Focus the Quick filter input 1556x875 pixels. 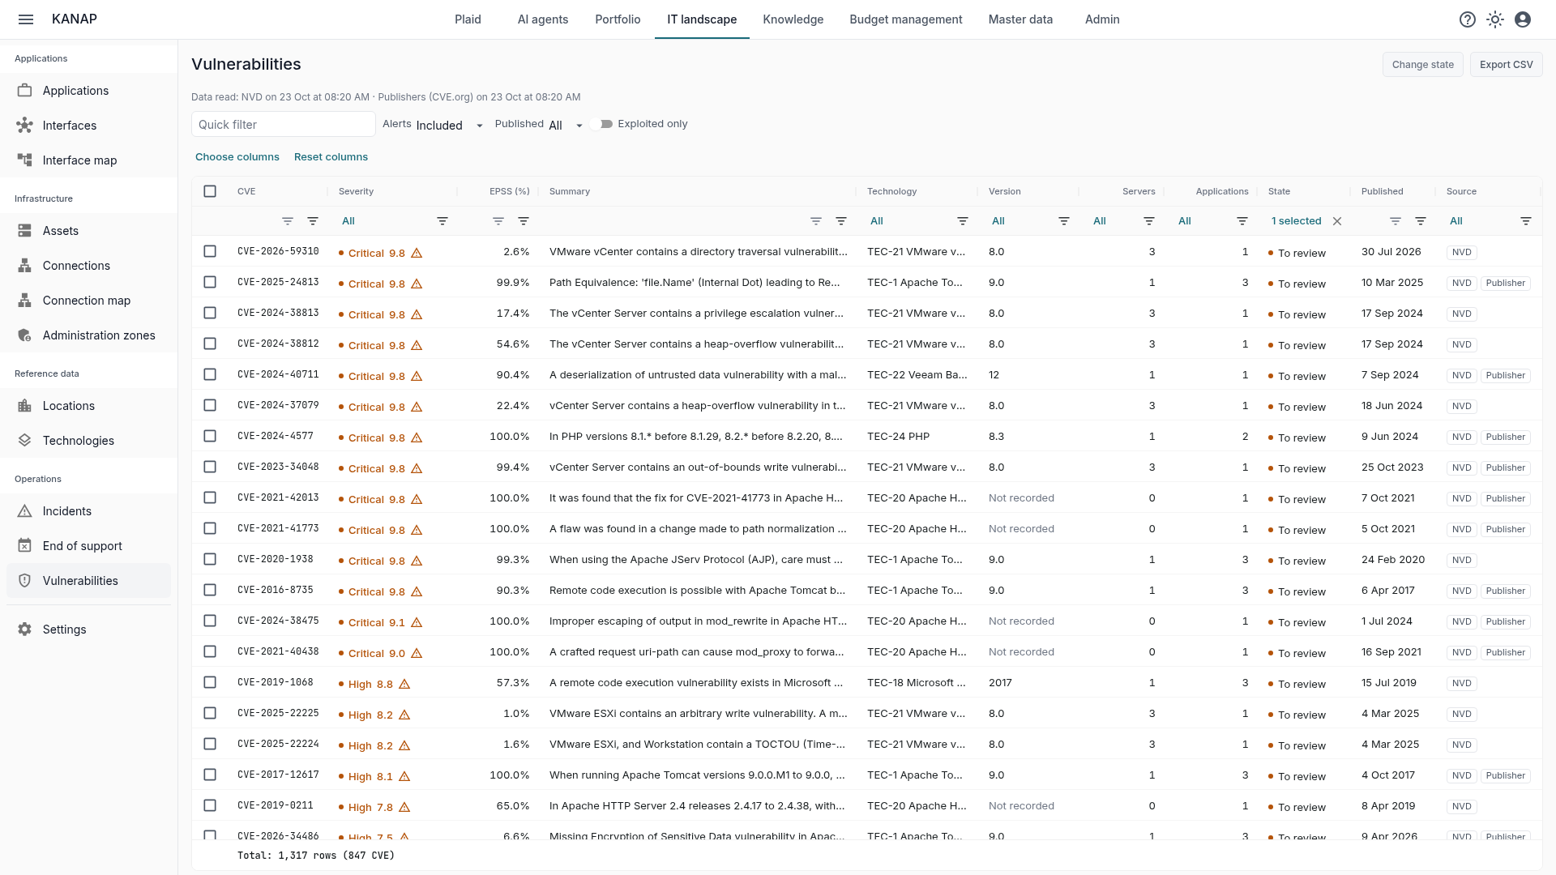pyautogui.click(x=284, y=124)
